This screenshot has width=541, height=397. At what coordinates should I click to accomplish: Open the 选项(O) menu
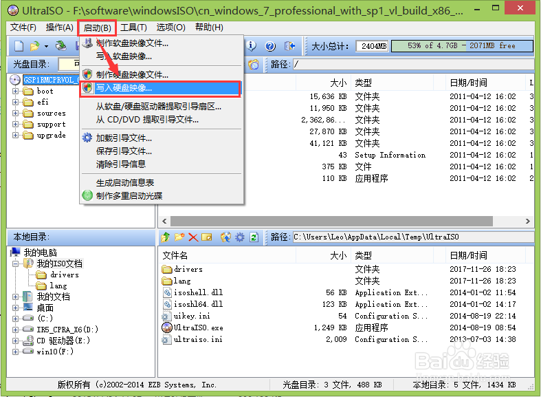170,28
